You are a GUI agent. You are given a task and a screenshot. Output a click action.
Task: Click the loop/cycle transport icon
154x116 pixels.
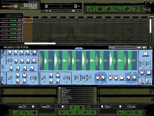77,112
